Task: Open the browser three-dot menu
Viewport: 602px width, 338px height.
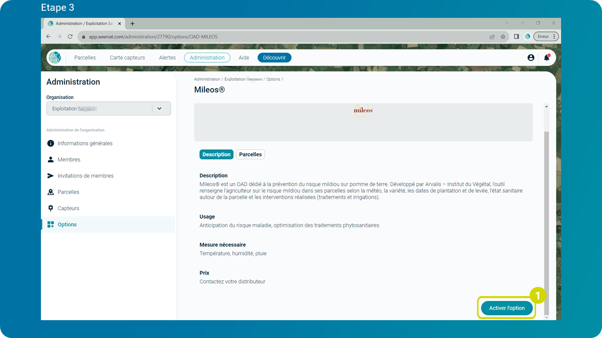Action: click(x=554, y=37)
